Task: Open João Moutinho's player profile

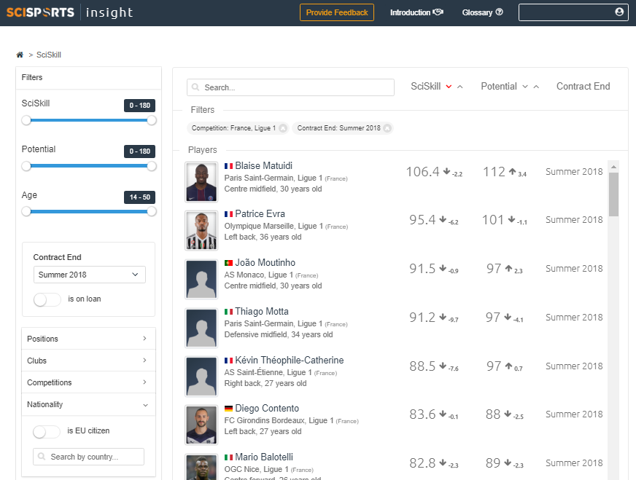Action: (x=265, y=263)
